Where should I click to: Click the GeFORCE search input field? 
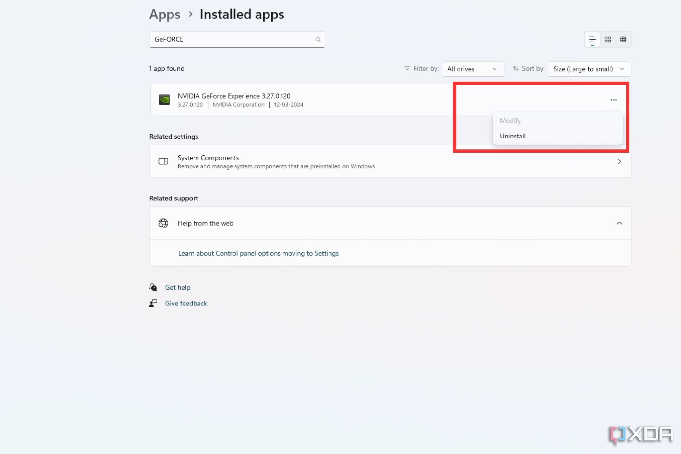(x=237, y=39)
